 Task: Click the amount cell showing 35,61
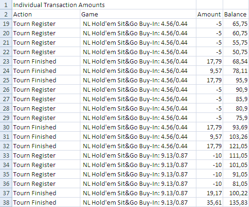[x=210, y=202]
